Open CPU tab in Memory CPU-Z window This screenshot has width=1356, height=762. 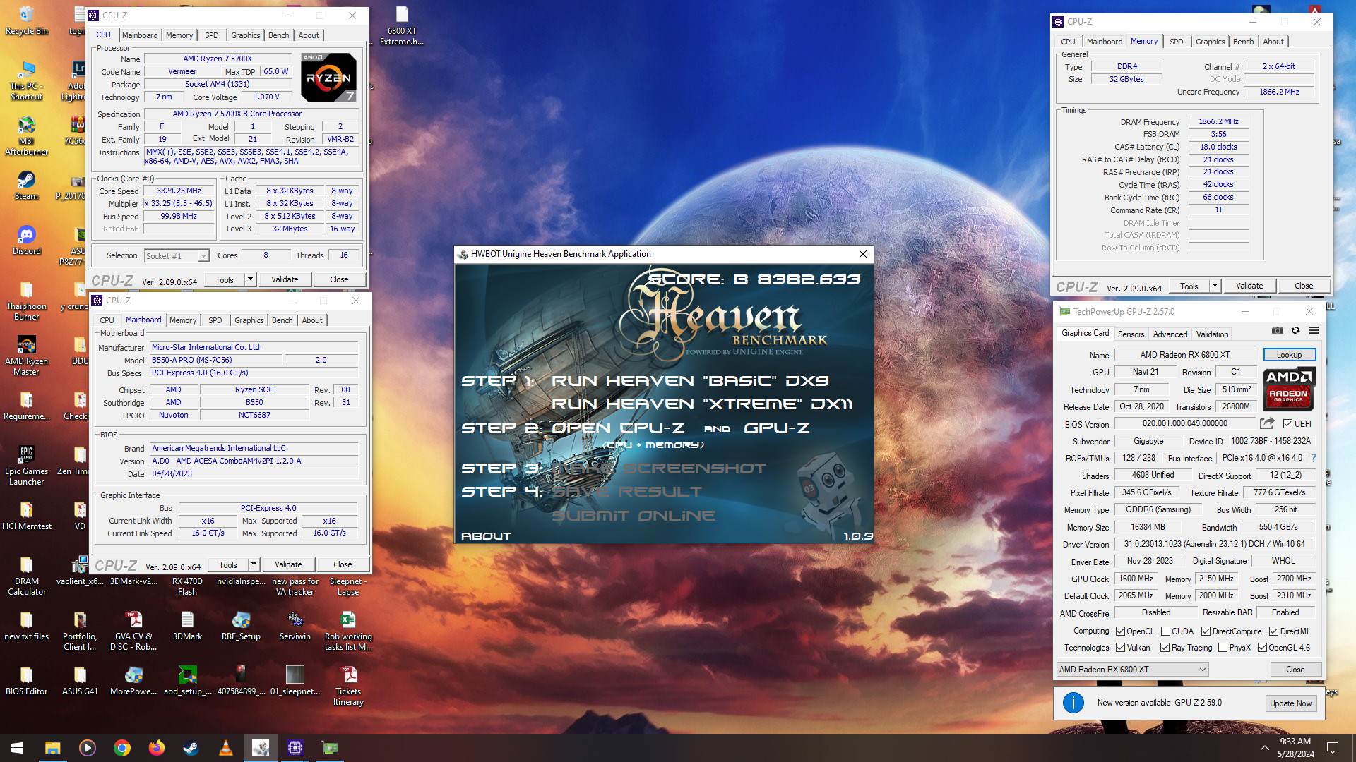point(1068,42)
